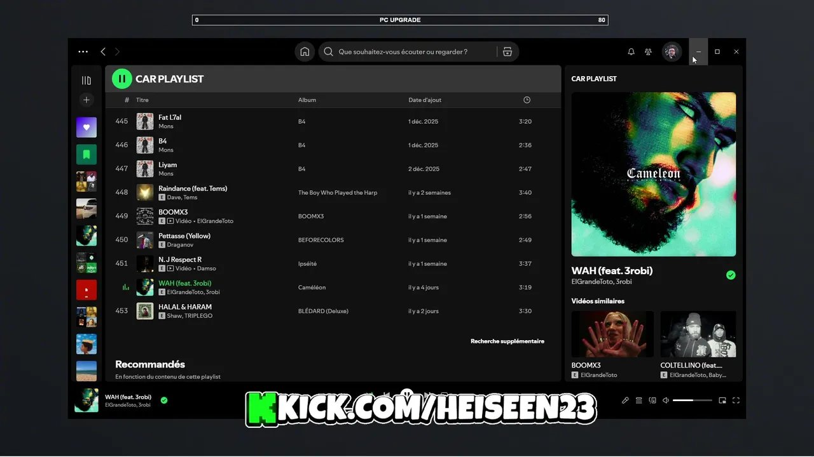Open the Browse icon in search bar
This screenshot has height=457, width=814.
pos(507,52)
